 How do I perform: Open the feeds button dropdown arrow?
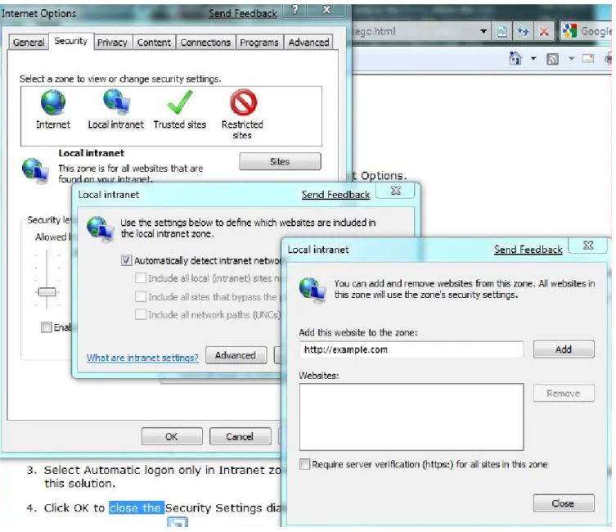pyautogui.click(x=571, y=59)
